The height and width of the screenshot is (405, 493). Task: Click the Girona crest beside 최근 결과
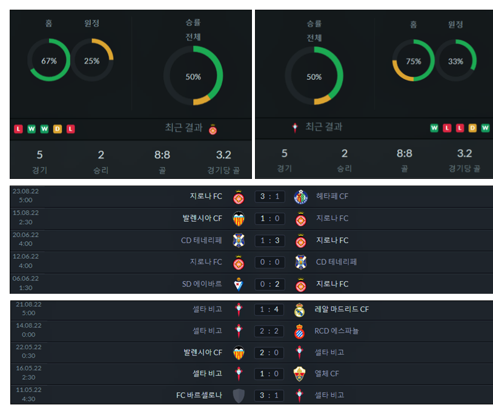coord(213,129)
